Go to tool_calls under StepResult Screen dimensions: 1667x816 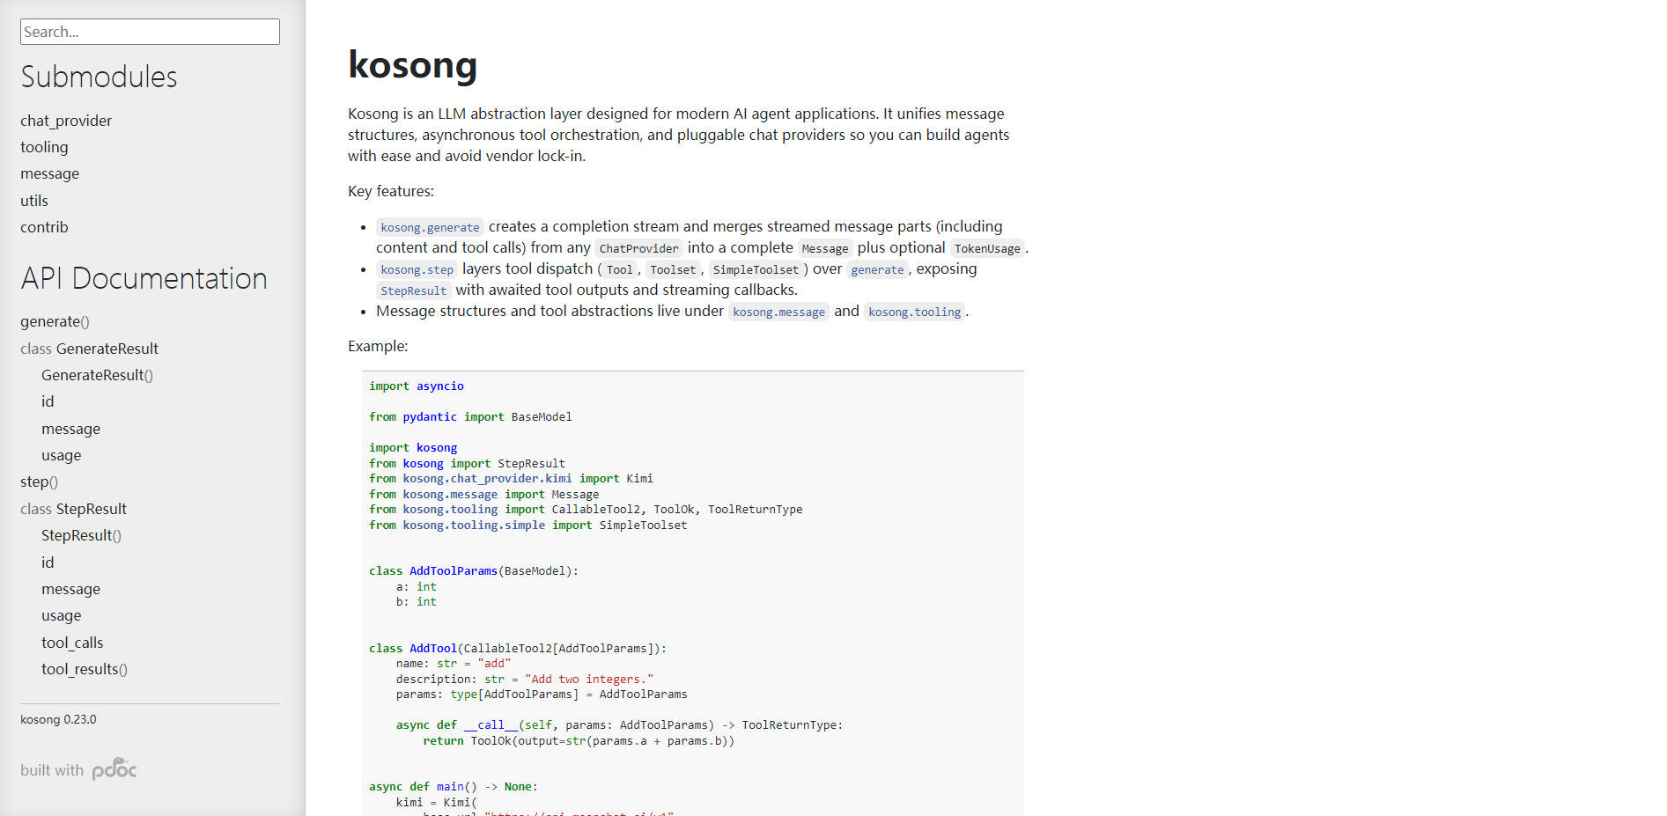coord(72,643)
